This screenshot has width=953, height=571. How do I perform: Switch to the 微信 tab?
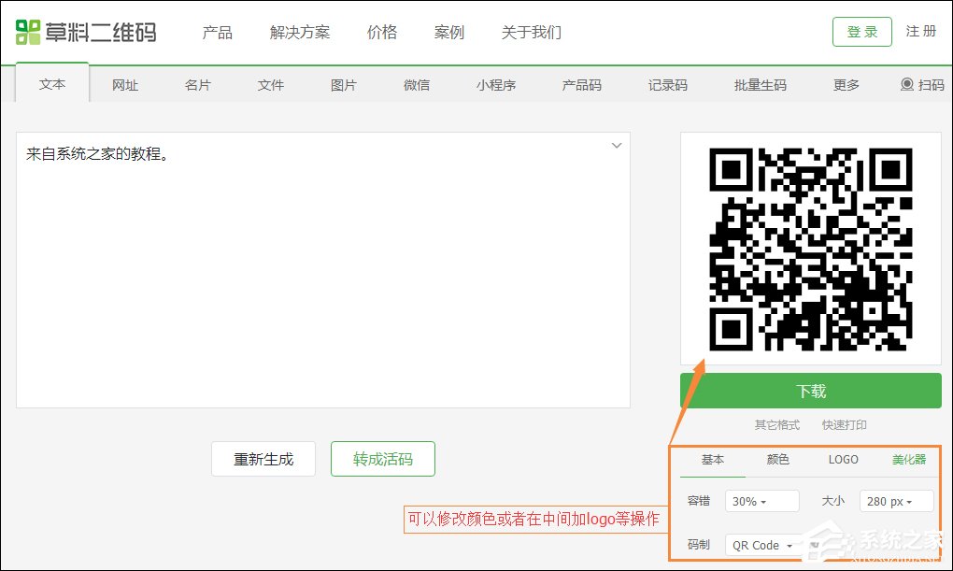pyautogui.click(x=417, y=84)
